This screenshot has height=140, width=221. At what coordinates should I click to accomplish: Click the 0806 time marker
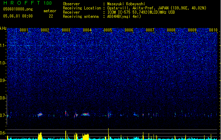129,30
